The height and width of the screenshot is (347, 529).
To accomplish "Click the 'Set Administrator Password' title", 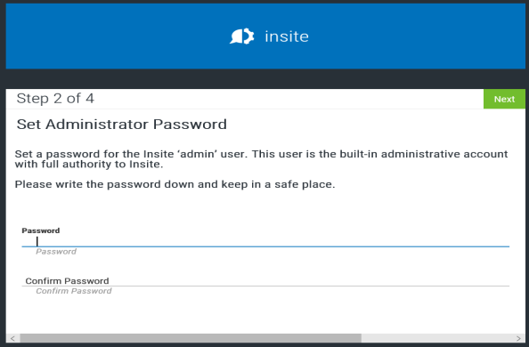I will click(x=121, y=124).
